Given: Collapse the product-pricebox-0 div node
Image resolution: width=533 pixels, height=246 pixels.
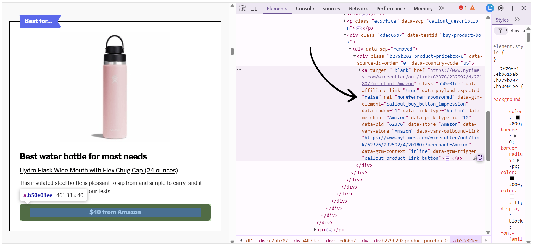Looking at the screenshot, I should [355, 56].
